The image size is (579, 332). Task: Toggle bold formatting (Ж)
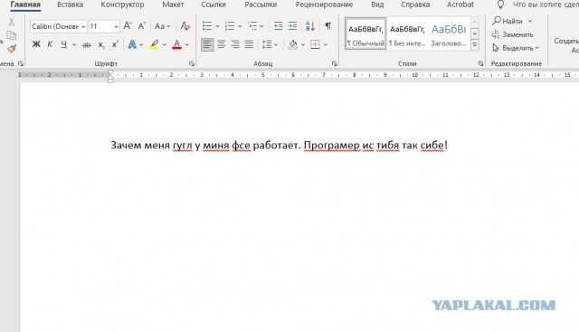36,44
